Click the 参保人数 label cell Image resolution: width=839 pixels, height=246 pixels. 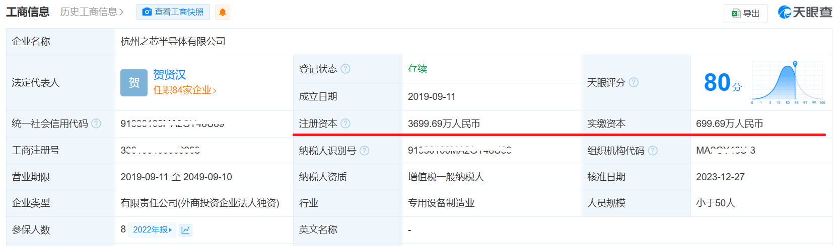[60, 230]
